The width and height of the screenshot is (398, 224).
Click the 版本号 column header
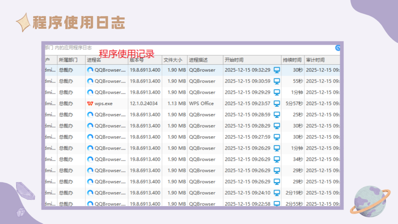tap(145, 60)
